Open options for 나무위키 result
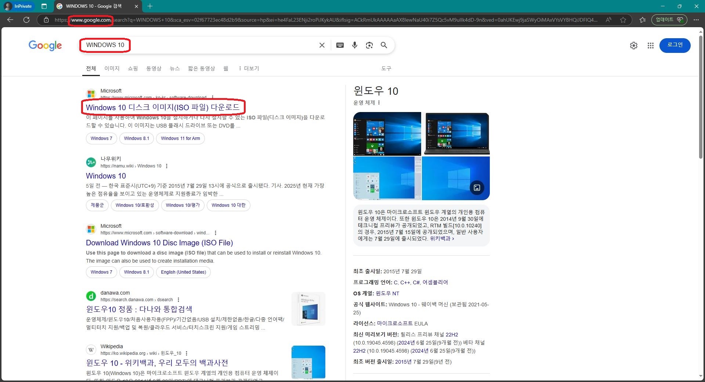The width and height of the screenshot is (705, 382). [x=167, y=166]
